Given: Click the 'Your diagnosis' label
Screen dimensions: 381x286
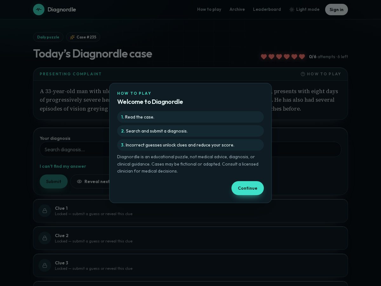Looking at the screenshot, I should (x=55, y=138).
